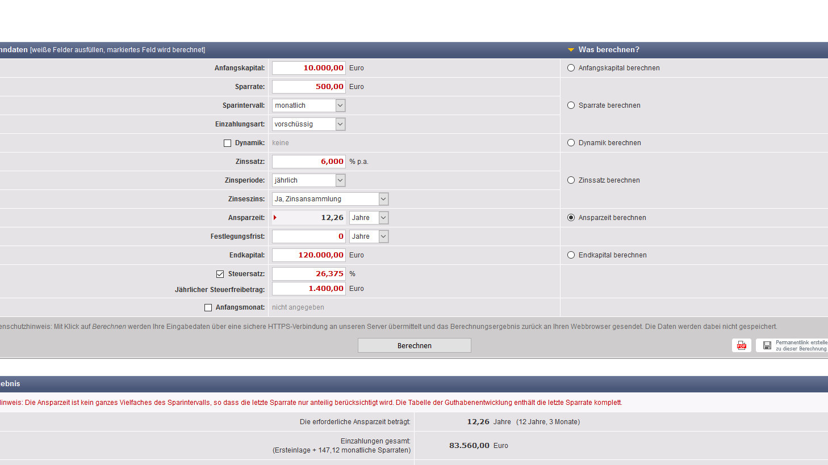Select 'Dynamik berechnen' radio button
This screenshot has height=465, width=828.
pyautogui.click(x=571, y=143)
